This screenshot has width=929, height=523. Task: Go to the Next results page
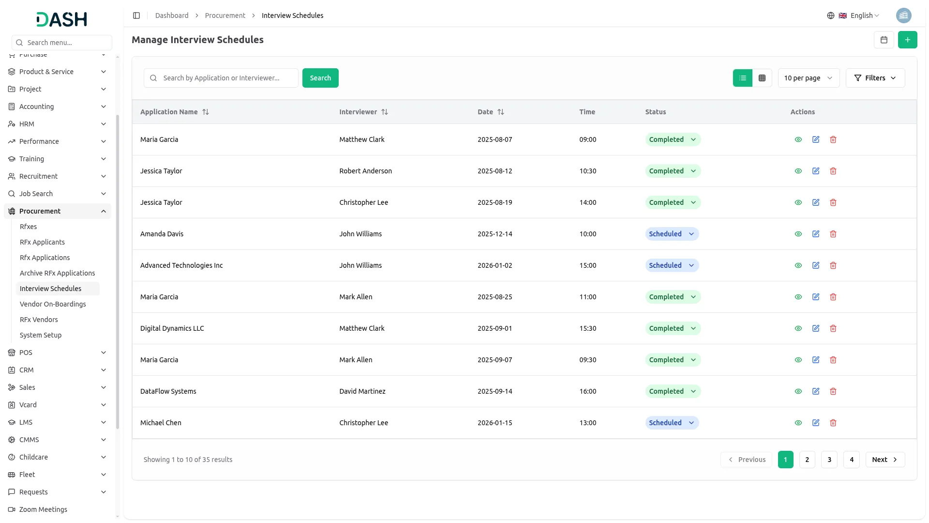tap(884, 460)
